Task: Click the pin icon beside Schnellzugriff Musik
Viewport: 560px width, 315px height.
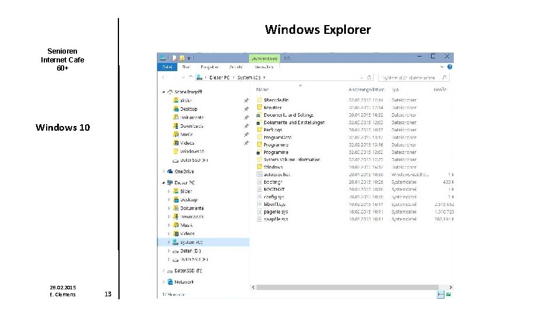Action: 246,135
